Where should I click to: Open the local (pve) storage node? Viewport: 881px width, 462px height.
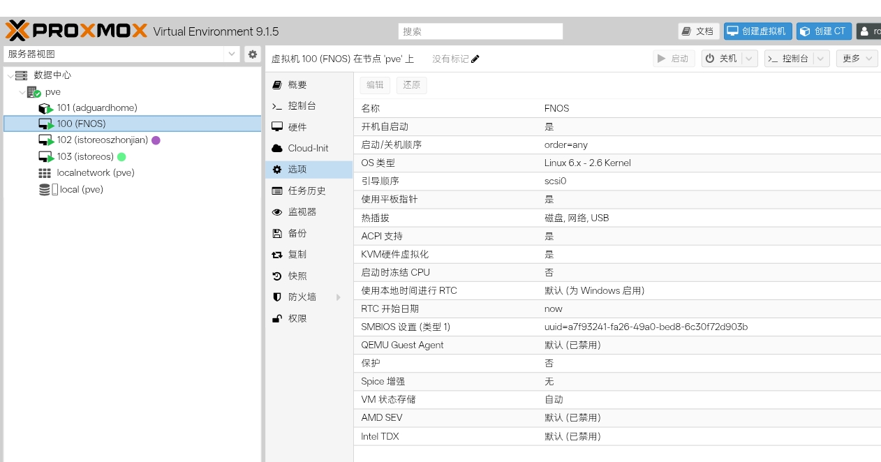(81, 190)
